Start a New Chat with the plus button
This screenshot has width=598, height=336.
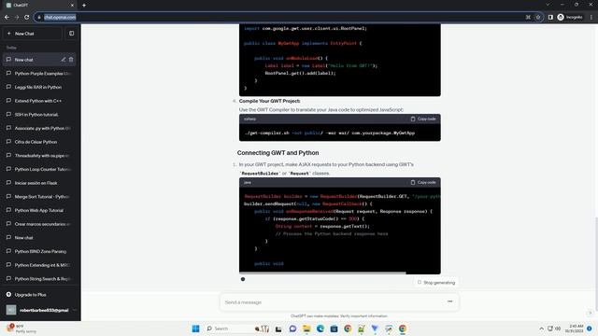pos(33,34)
